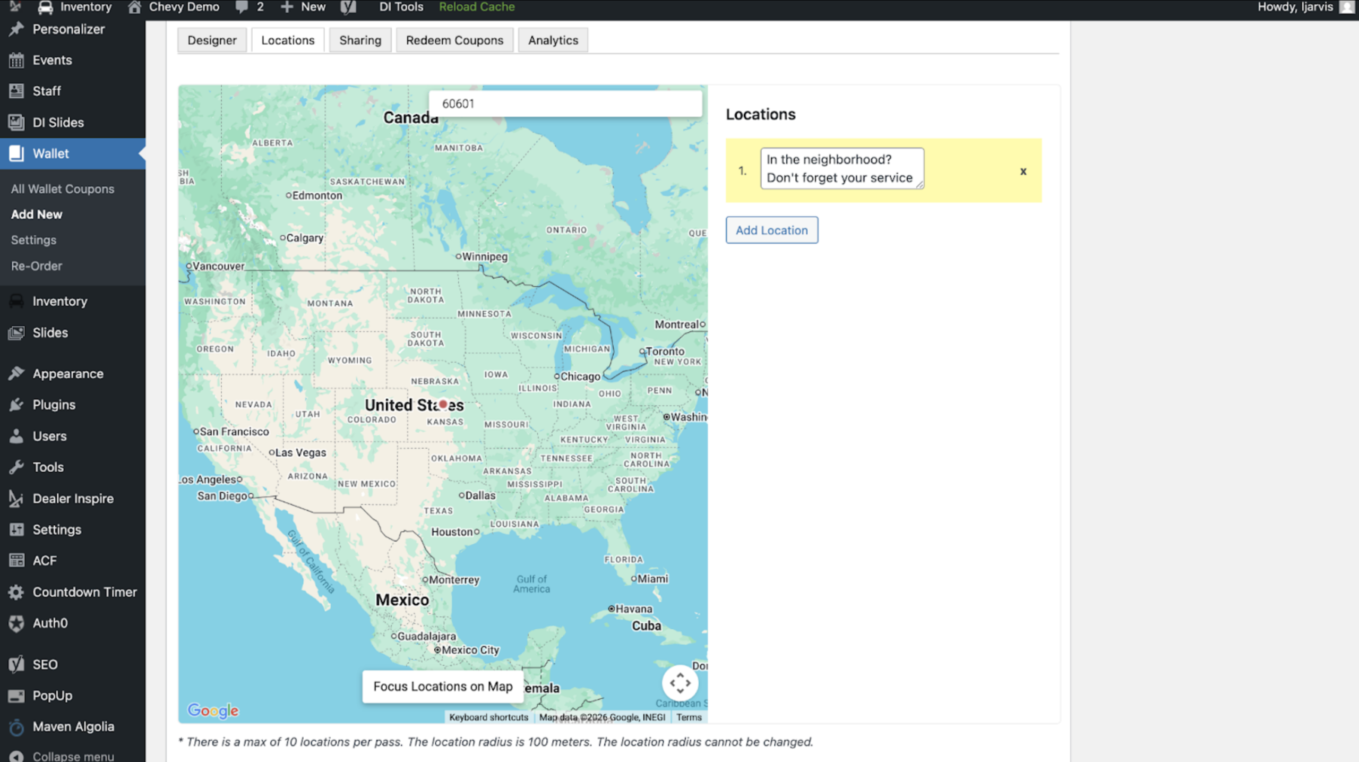The height and width of the screenshot is (762, 1359).
Task: Remove location 1 with the x
Action: pos(1023,171)
